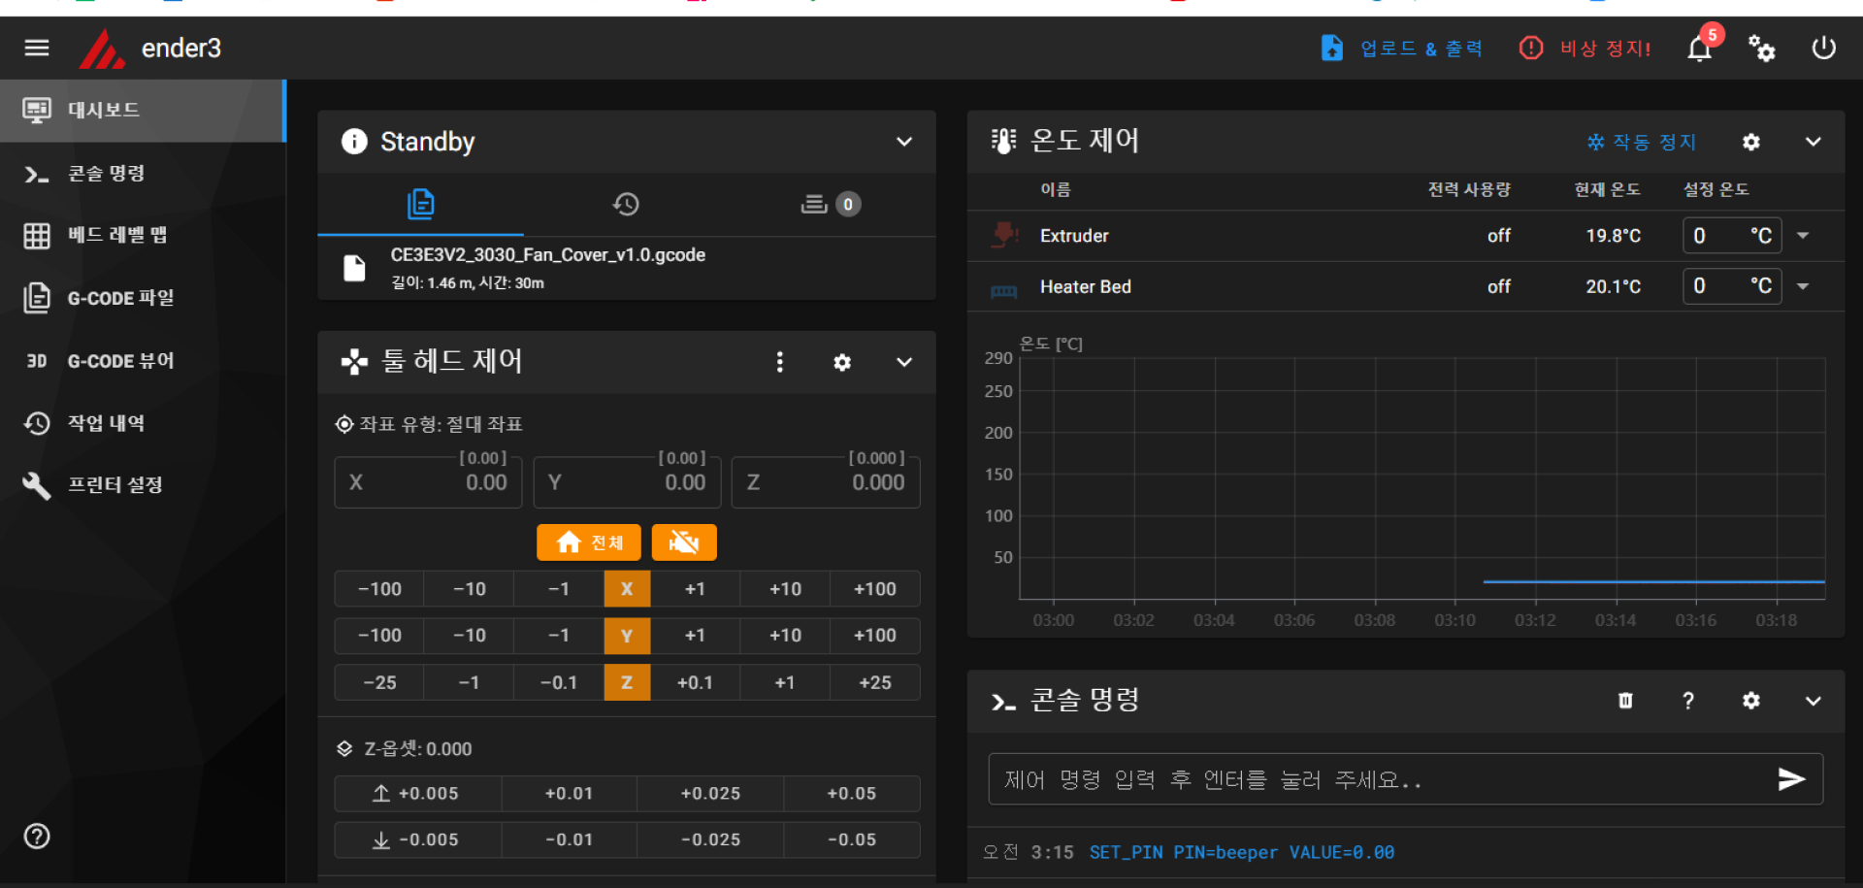This screenshot has height=888, width=1863.
Task: Open Heater Bed temperature preset dropdown
Action: tap(1803, 286)
